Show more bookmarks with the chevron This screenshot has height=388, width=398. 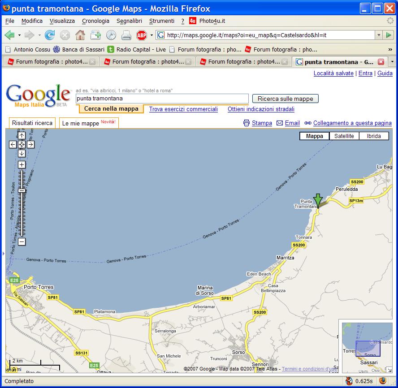(x=390, y=49)
